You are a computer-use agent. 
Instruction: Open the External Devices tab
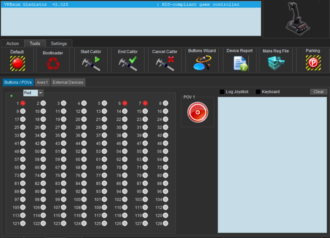pyautogui.click(x=68, y=82)
